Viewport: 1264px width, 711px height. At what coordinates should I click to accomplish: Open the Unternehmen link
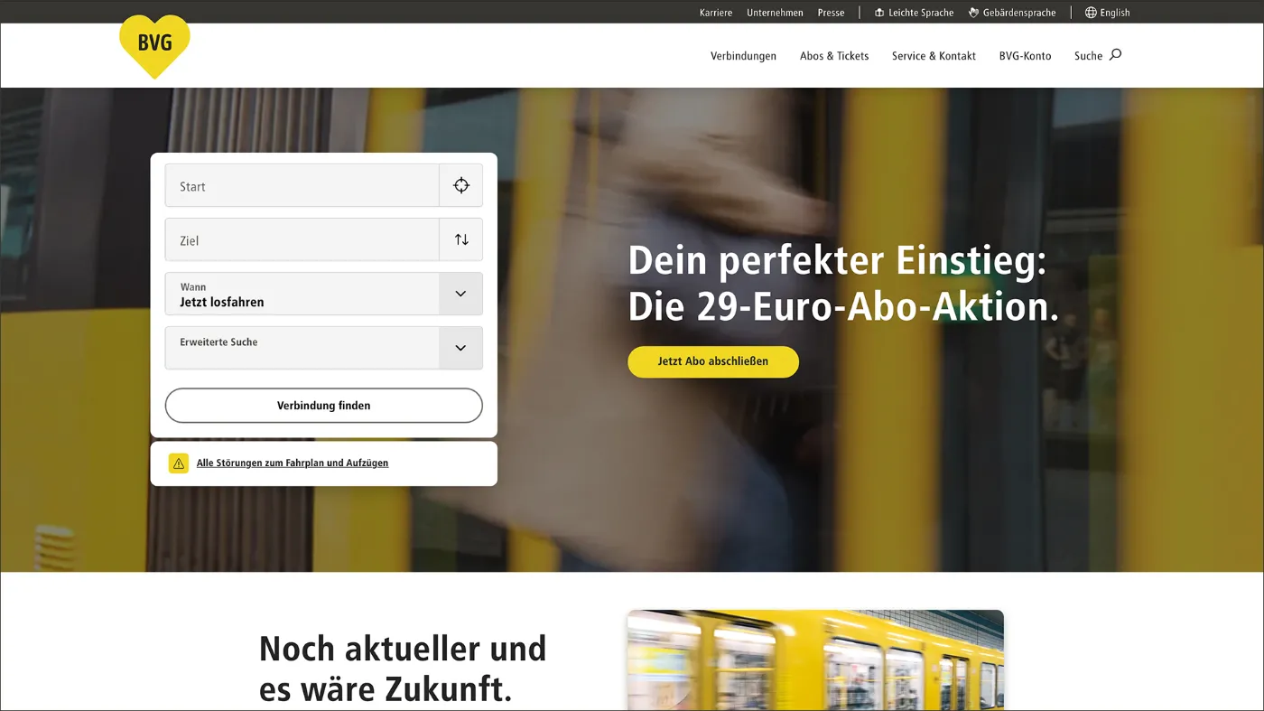775,13
